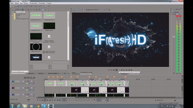Save preview snapshot to file
Image resolution: width=193 pixels, height=108 pixels.
click(109, 10)
